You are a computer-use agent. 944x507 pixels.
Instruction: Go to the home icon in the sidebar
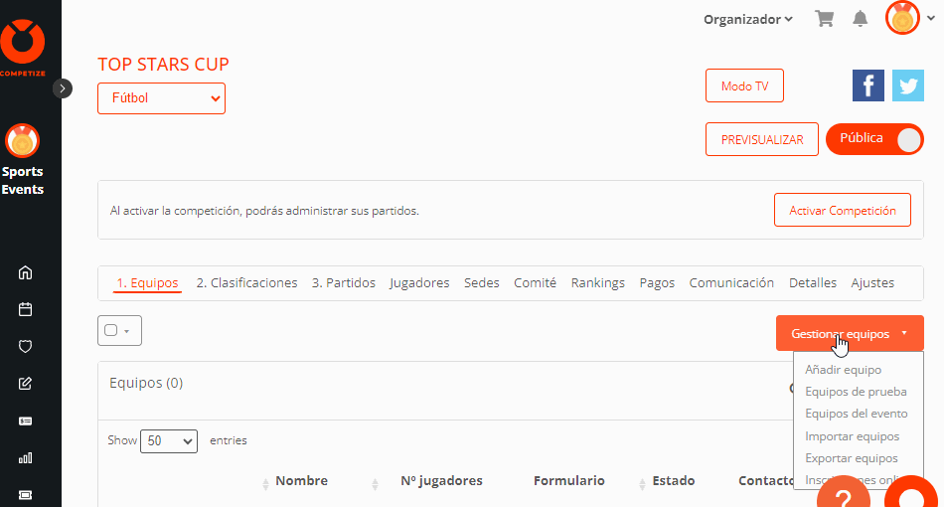[x=25, y=272]
